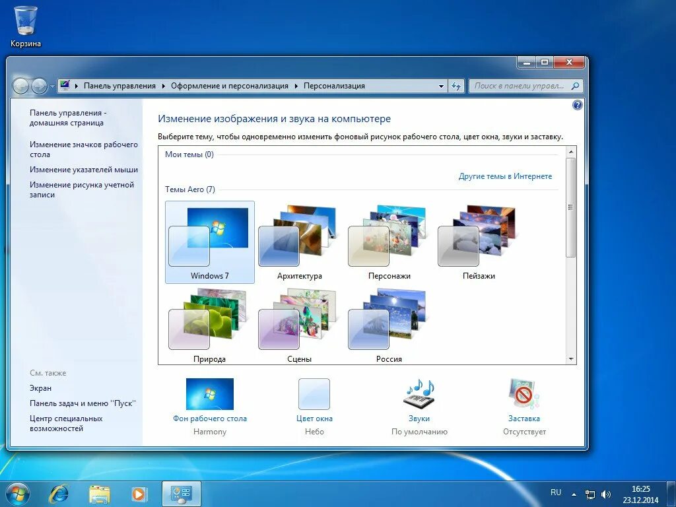Show hidden tray icons arrow
Screen dimensions: 676x507
[574, 494]
